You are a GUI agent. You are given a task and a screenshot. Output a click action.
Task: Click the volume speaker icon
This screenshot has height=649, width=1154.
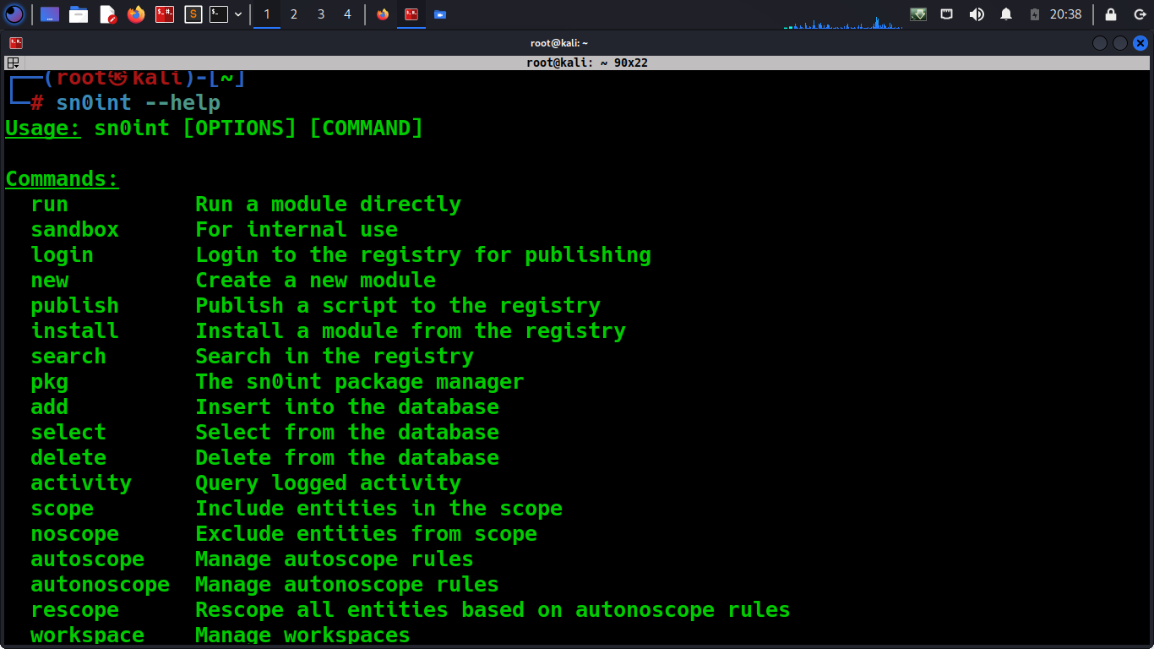[x=977, y=14]
